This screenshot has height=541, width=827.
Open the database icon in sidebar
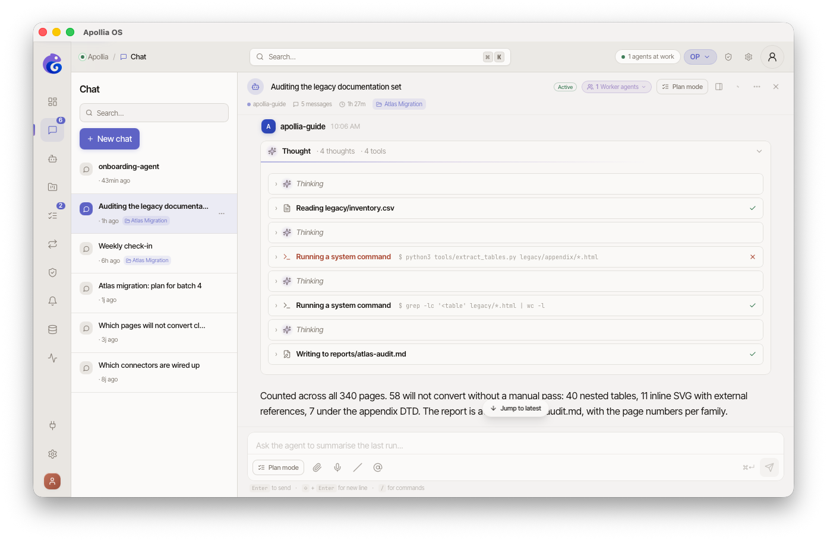(52, 329)
